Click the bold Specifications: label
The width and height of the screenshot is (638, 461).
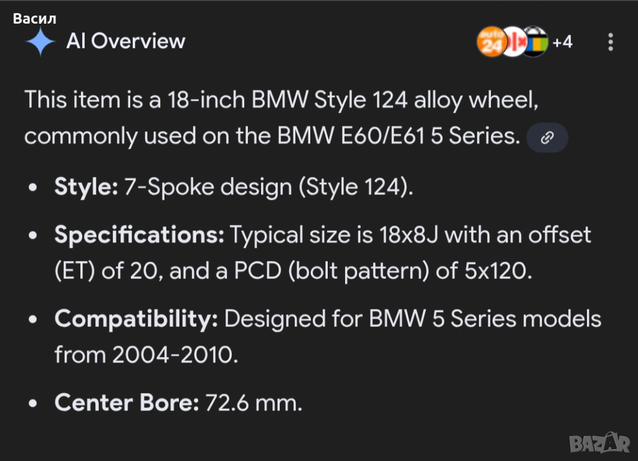click(139, 235)
